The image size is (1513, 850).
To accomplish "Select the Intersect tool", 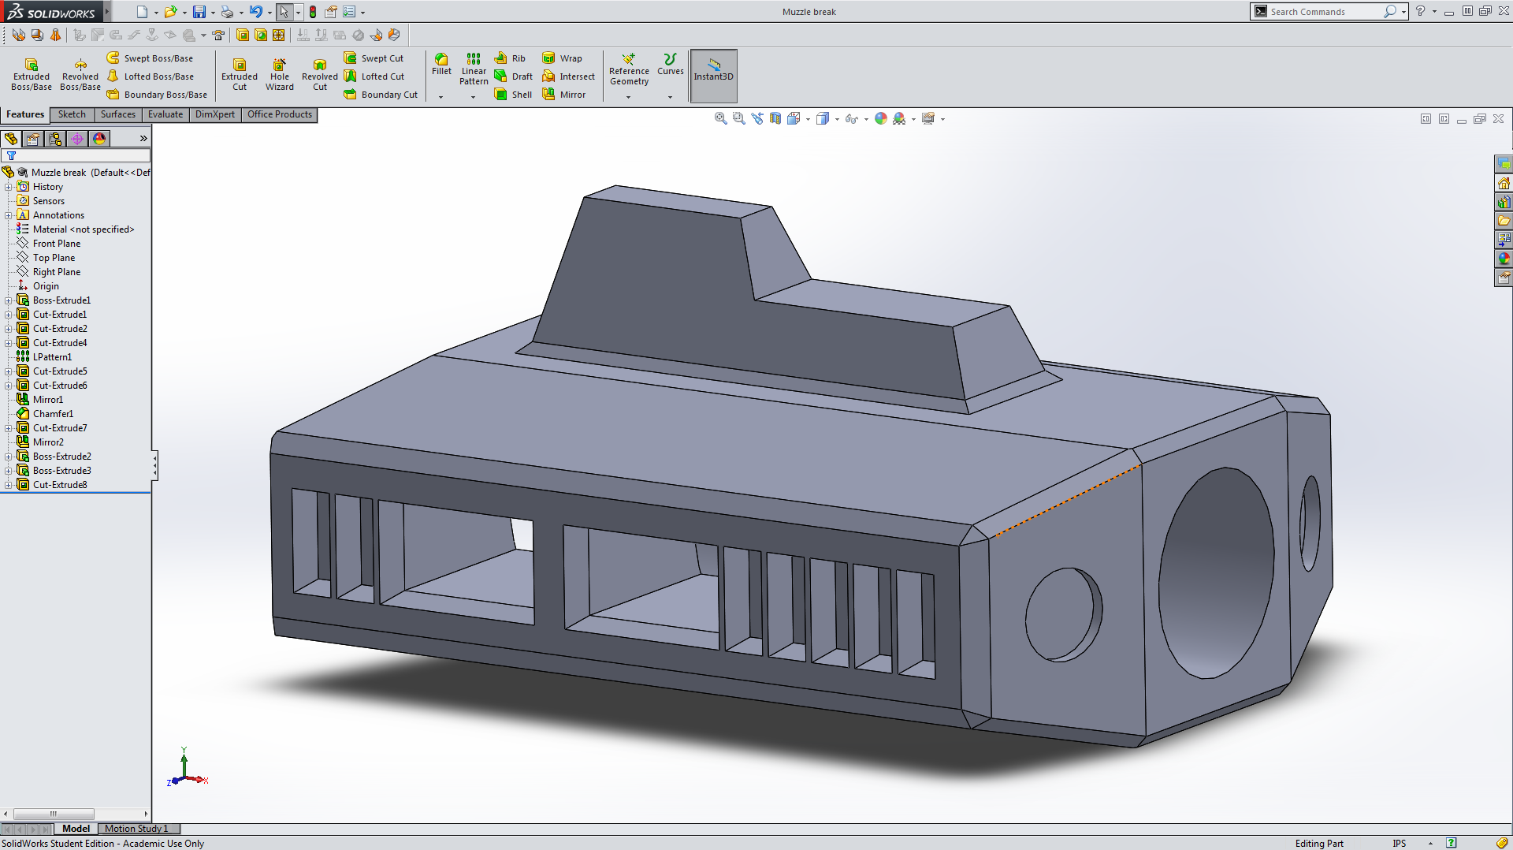I will [x=568, y=76].
